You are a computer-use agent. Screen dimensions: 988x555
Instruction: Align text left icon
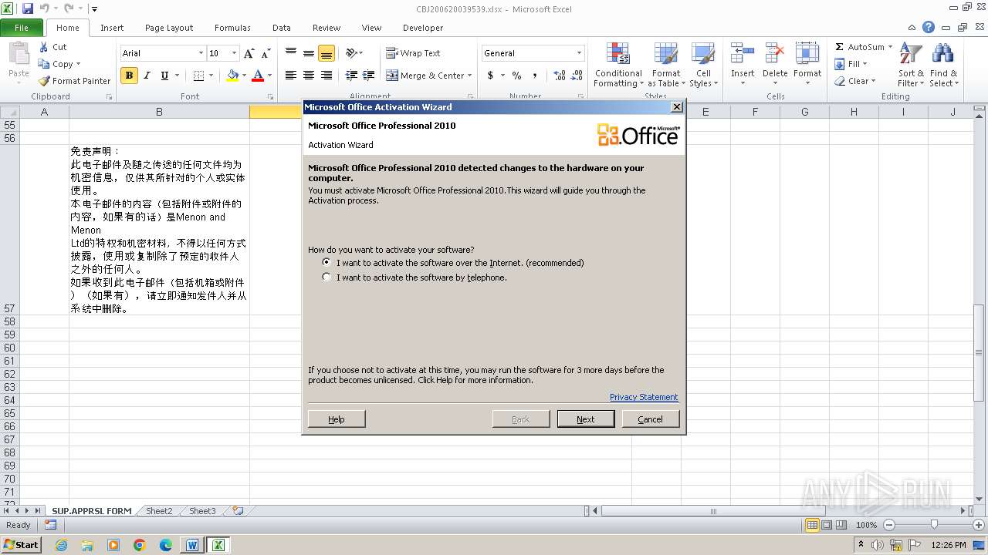coord(291,76)
